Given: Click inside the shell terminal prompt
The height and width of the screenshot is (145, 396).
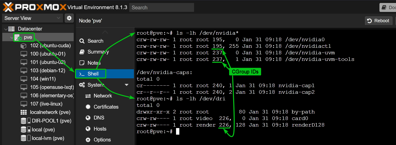Looking at the screenshot, I should (x=178, y=131).
